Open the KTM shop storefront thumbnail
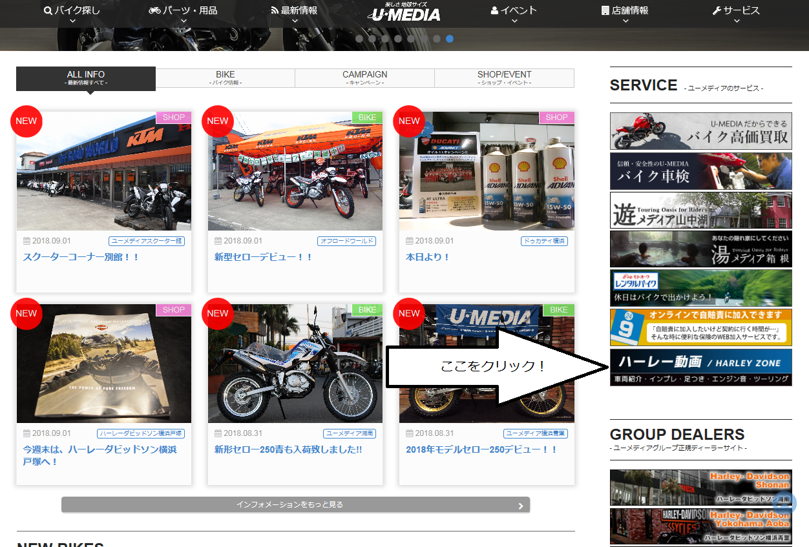 [104, 171]
